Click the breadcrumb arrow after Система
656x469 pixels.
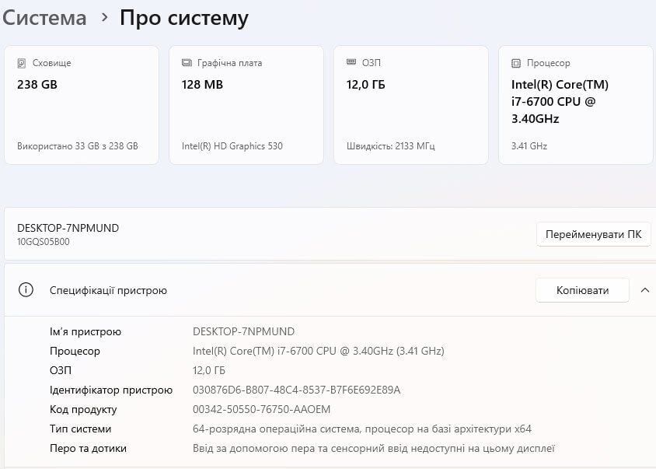pos(104,18)
